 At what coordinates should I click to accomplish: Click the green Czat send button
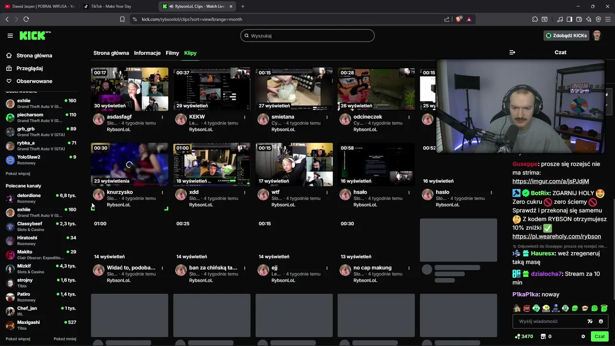(x=600, y=336)
